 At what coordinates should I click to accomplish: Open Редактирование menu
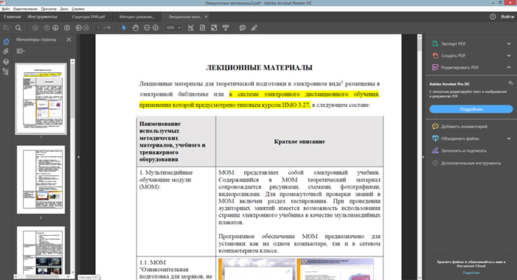25,9
